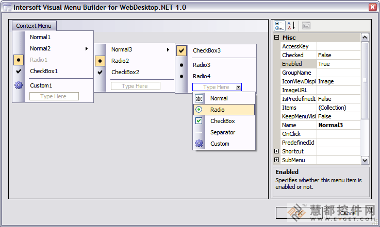Switch property grid to Categorized view
This screenshot has height=227, width=380.
coord(279,26)
